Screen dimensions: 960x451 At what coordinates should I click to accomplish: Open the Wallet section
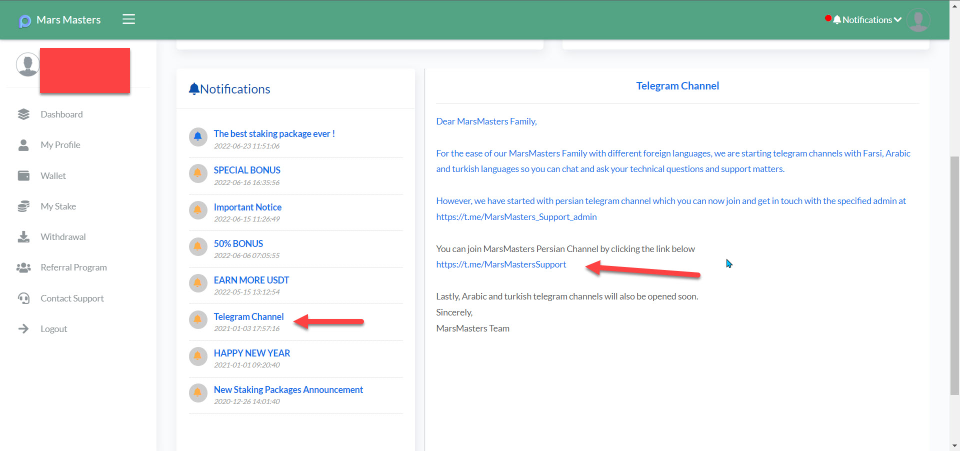point(53,176)
